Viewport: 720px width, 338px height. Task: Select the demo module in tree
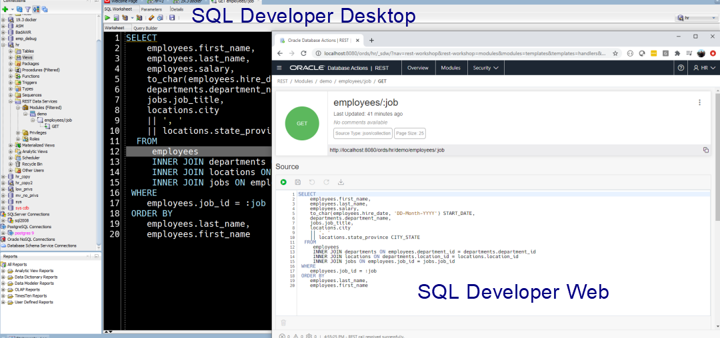coord(41,114)
